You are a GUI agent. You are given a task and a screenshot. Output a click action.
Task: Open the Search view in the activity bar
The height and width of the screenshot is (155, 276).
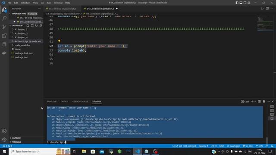[4, 18]
